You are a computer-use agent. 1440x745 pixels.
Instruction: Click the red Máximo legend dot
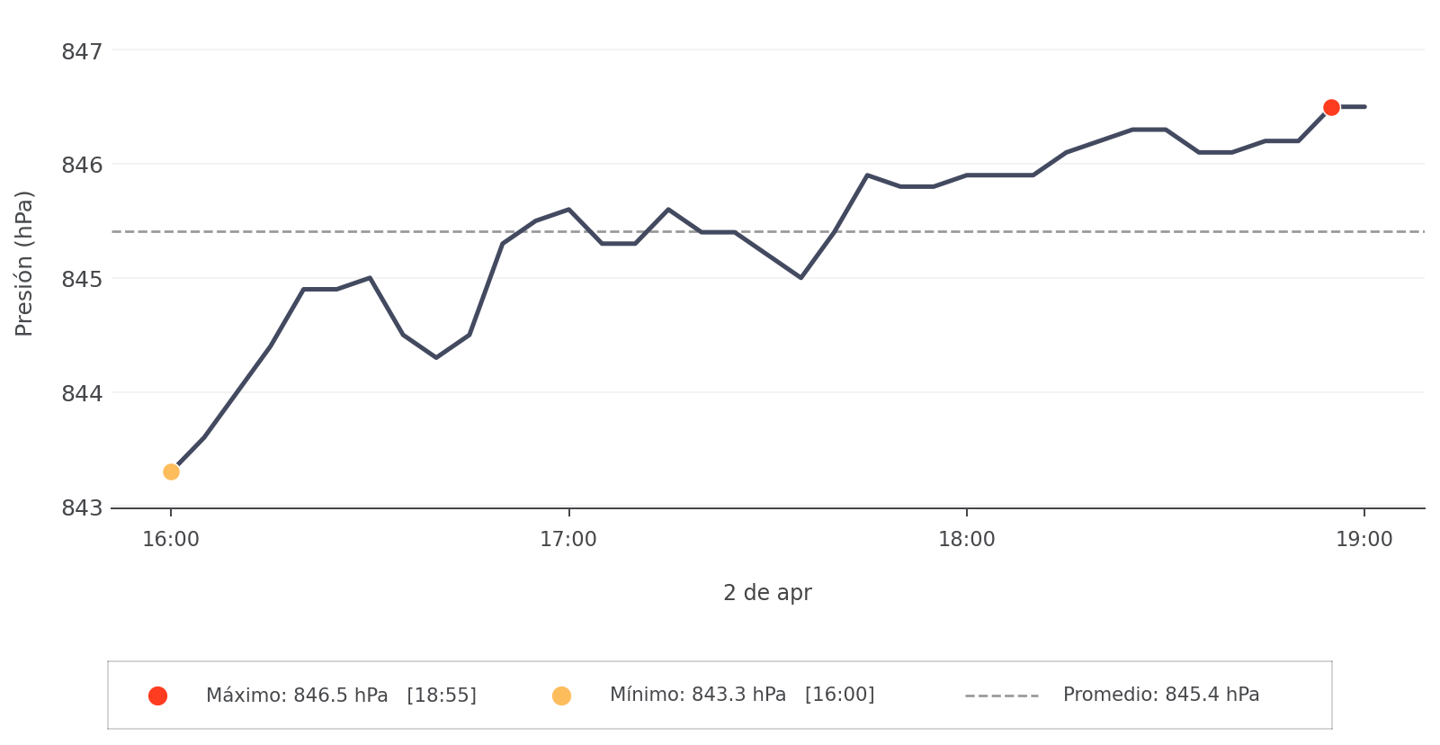[157, 696]
